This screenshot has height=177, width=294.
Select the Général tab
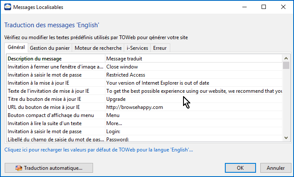(x=16, y=48)
